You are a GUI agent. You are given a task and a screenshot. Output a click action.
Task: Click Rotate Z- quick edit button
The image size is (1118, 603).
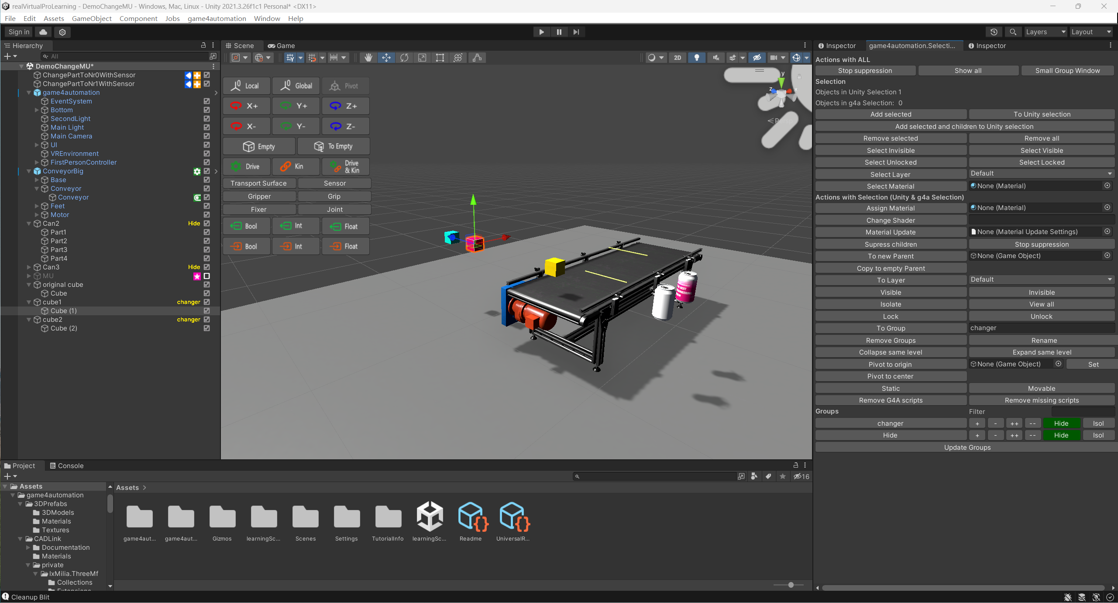click(x=346, y=126)
